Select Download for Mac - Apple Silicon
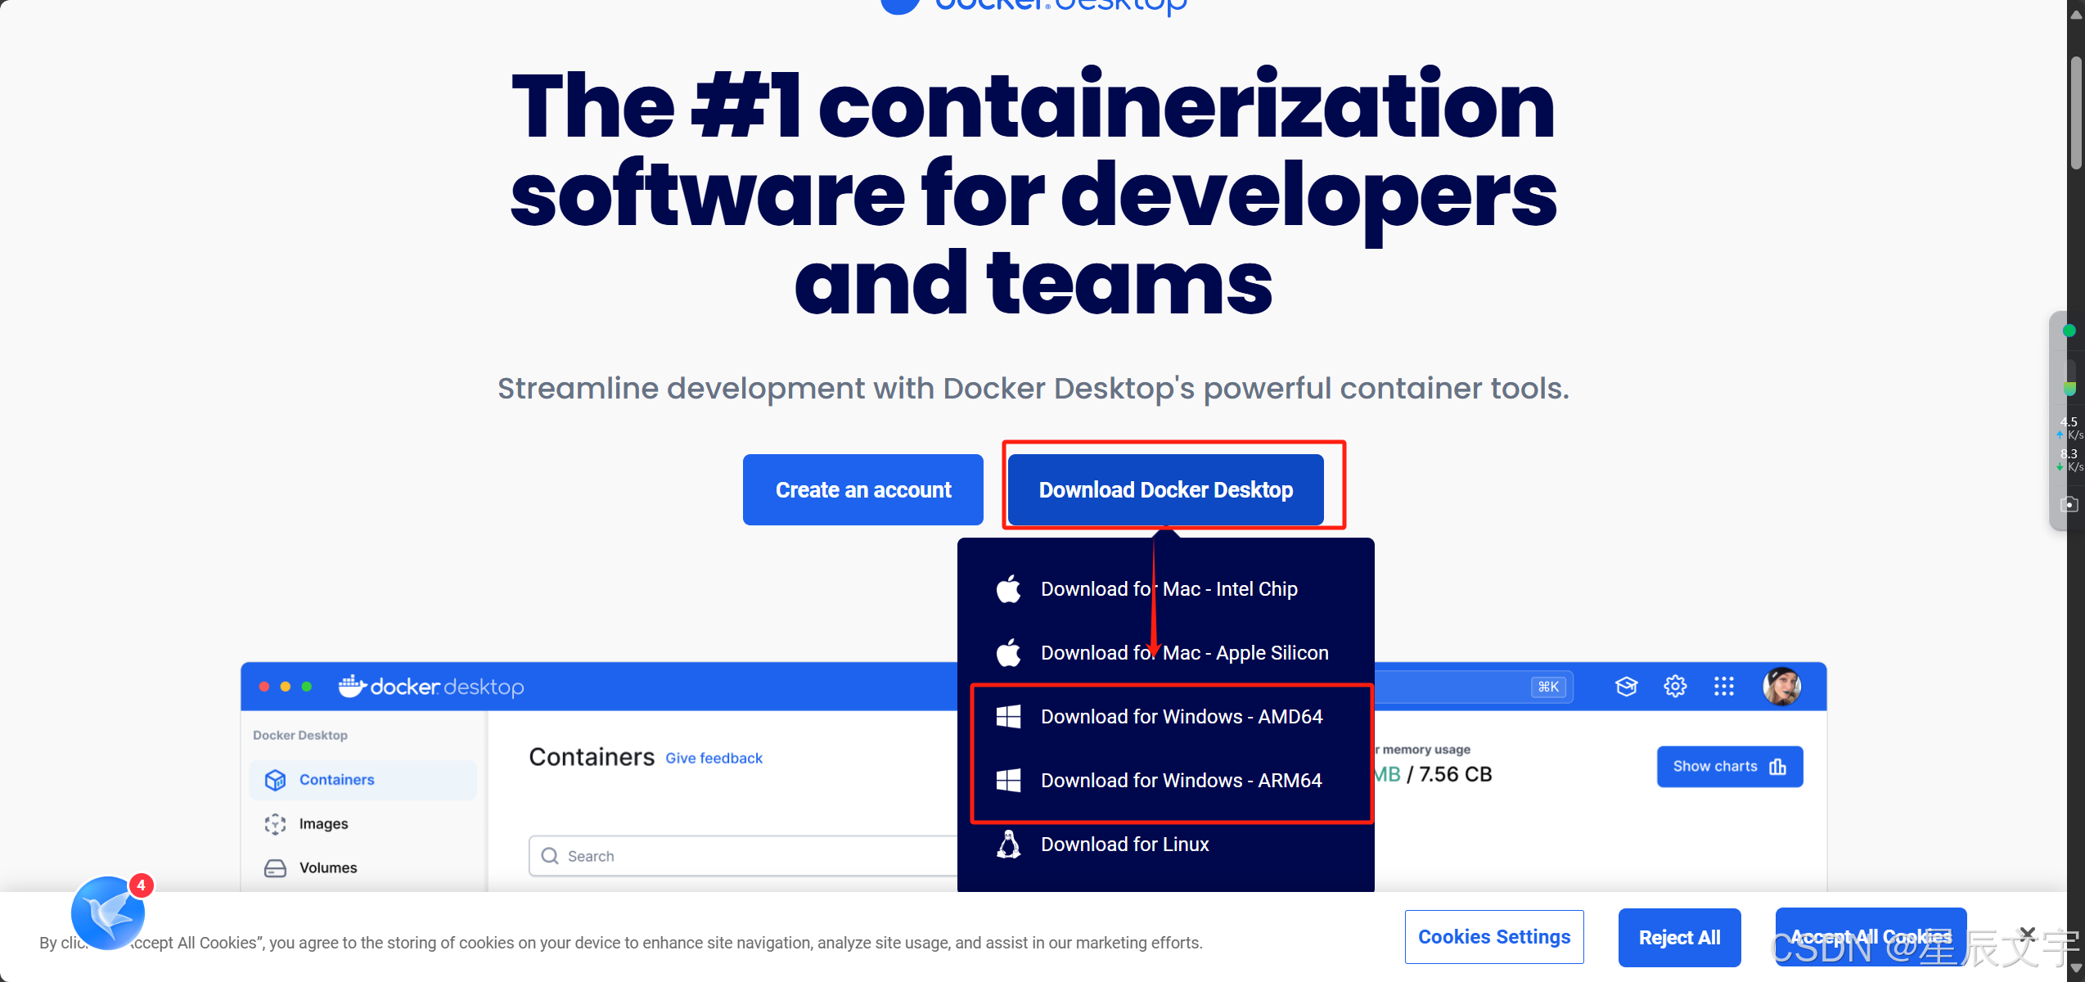 (x=1183, y=653)
